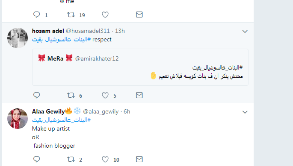Message icon on the top tweet

coord(139,15)
